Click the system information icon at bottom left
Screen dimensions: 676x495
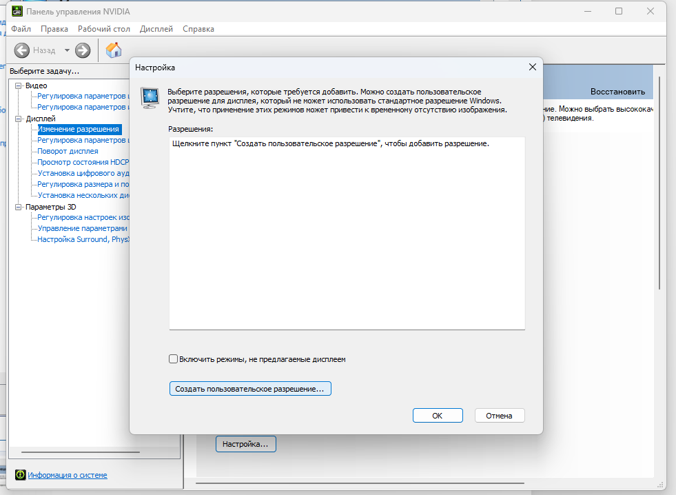coord(21,475)
